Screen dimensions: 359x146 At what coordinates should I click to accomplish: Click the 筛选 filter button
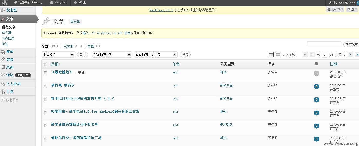(185, 54)
